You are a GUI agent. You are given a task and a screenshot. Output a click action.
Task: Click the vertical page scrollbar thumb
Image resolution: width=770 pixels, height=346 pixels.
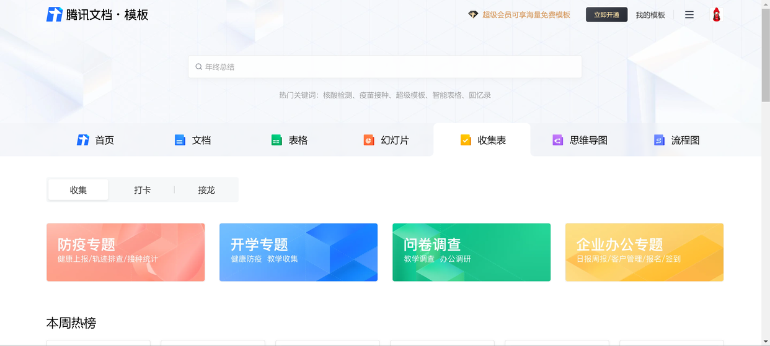tap(766, 56)
